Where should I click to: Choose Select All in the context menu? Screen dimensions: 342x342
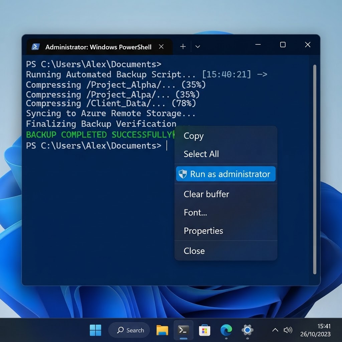226,154
